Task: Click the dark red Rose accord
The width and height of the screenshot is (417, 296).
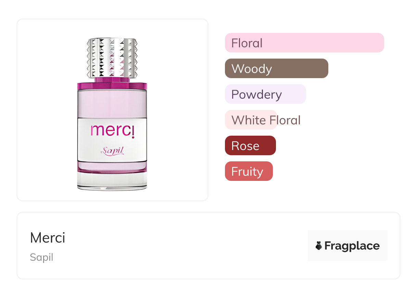Action: tap(250, 146)
